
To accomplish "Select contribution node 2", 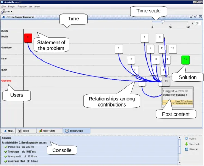I will point(131,60).
